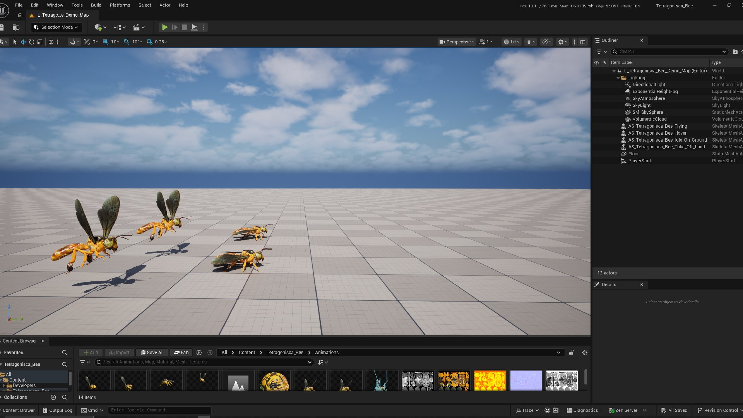The image size is (743, 418).
Task: Open the Revision Control menu
Action: tap(719, 410)
